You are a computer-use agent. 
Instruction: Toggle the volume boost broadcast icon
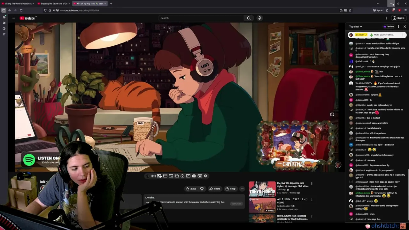pos(154,176)
